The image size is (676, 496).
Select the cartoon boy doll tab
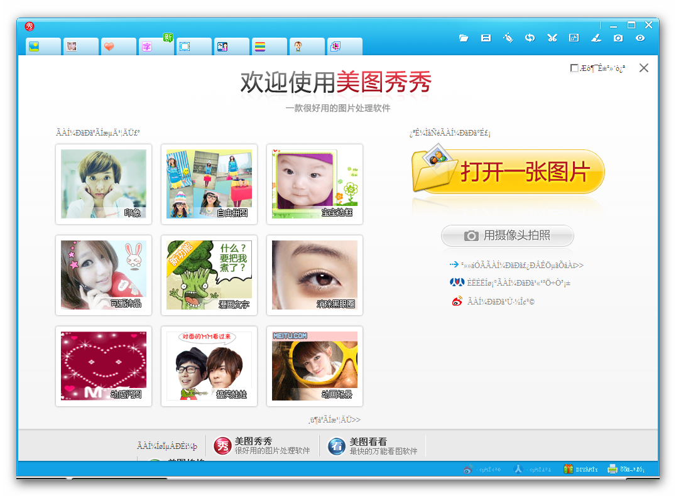pyautogui.click(x=307, y=46)
